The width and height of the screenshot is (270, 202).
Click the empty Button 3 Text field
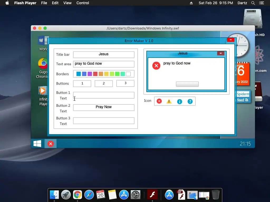(104, 120)
